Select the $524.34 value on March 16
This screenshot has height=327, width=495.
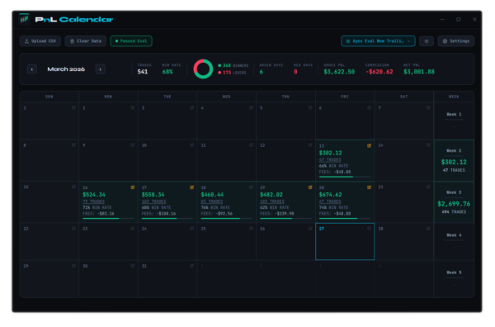pos(94,195)
